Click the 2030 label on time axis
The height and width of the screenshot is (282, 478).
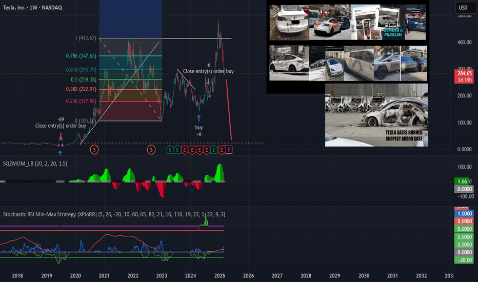coord(364,276)
